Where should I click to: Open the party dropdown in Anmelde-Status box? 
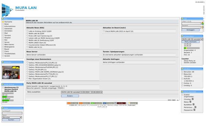coord(192,39)
